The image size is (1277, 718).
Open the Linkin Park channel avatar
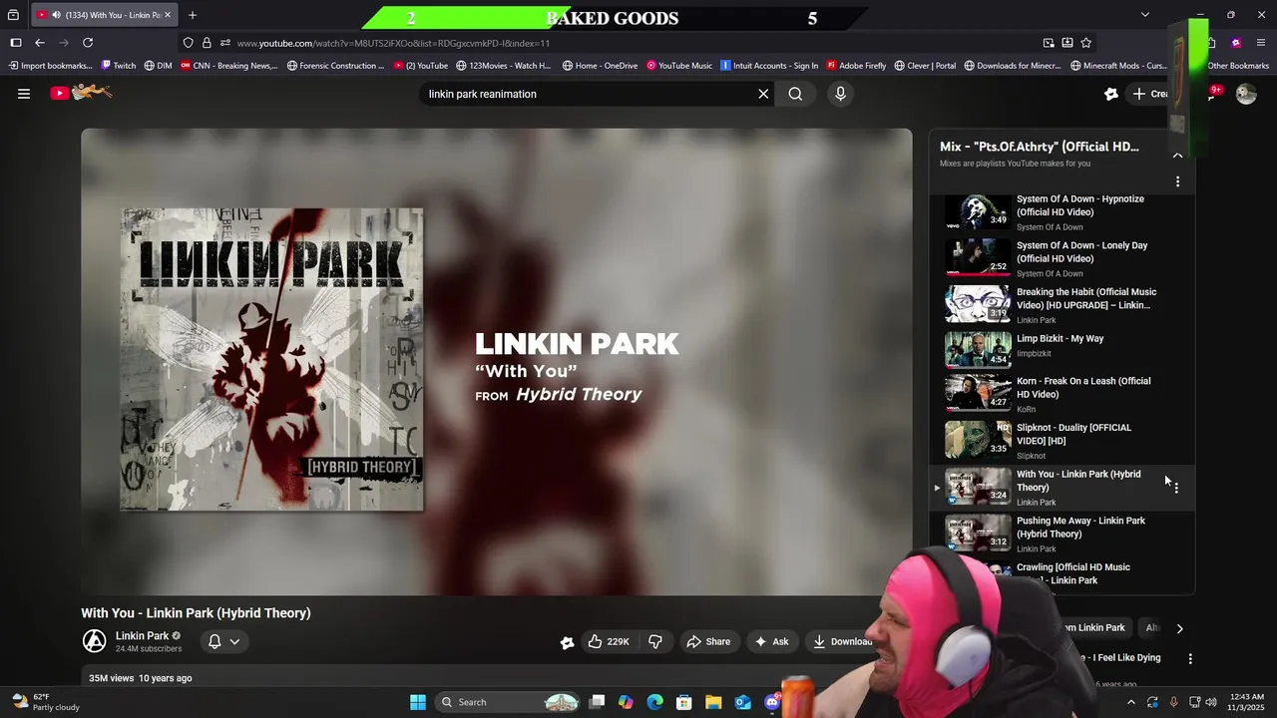[94, 641]
